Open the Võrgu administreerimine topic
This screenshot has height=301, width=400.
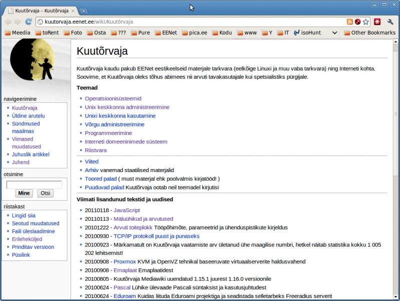[115, 124]
